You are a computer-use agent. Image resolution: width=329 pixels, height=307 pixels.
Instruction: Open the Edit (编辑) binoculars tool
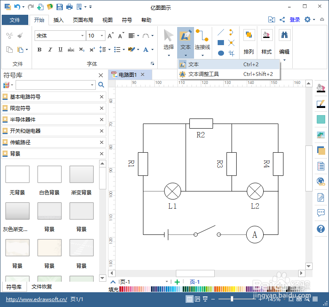(284, 42)
